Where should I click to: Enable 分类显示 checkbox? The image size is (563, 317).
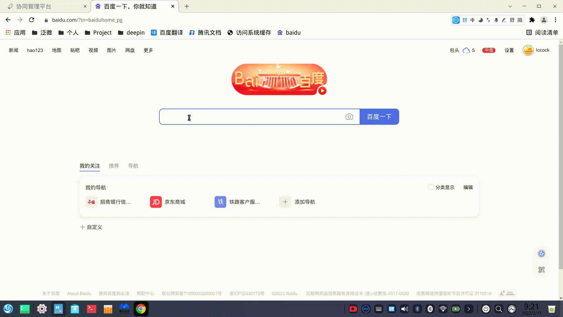[431, 187]
